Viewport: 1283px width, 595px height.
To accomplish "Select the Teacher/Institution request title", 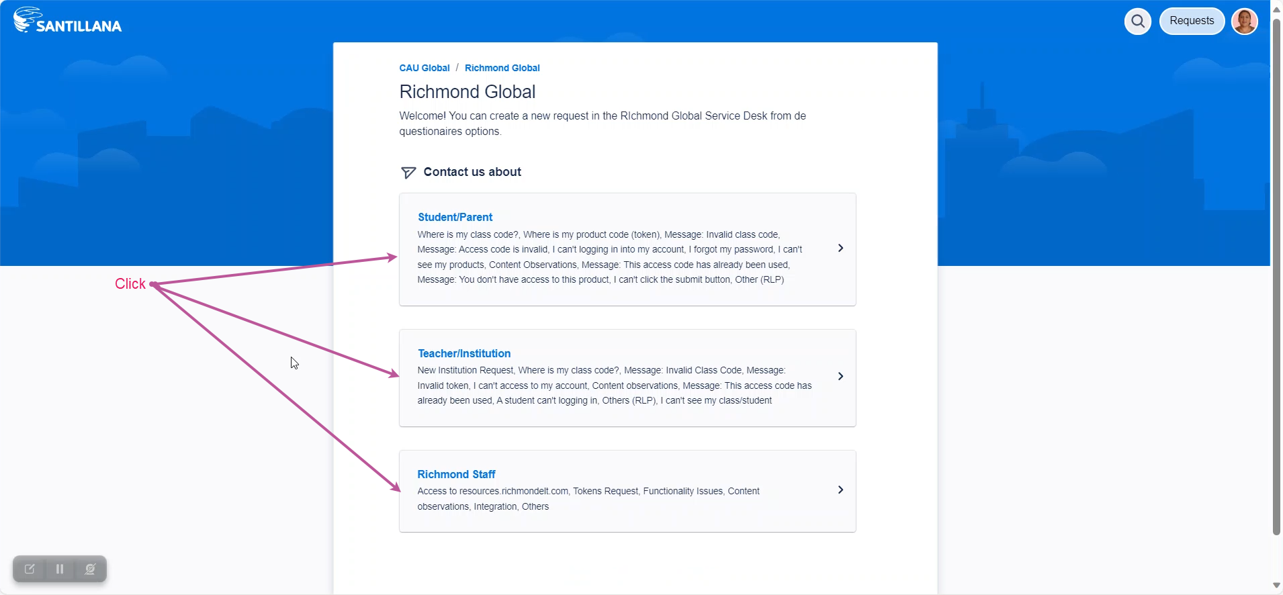I will point(463,353).
